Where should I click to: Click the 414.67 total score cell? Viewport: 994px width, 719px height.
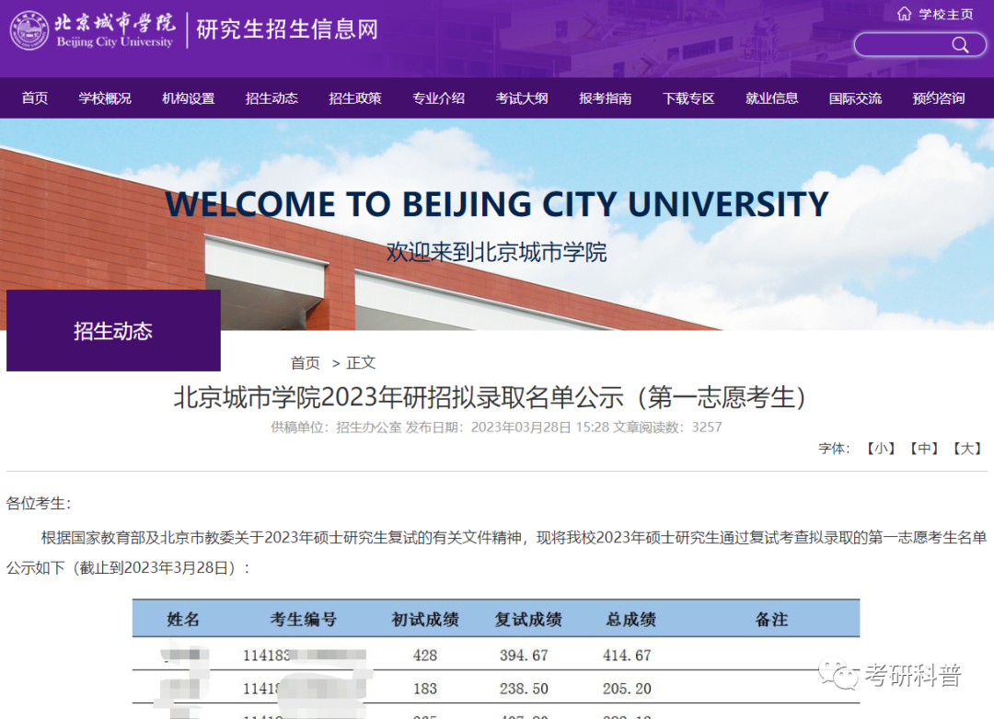(x=627, y=655)
